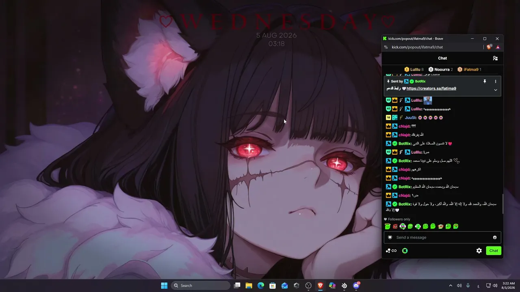
Task: Insert the seventh quick emote
Action: click(x=433, y=226)
